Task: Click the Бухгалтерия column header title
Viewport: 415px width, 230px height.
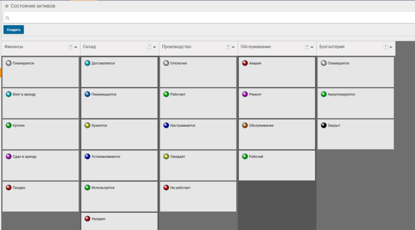Action: coord(332,47)
